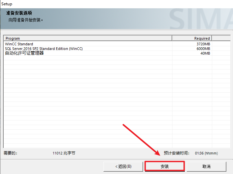Sort list by Program column header
The height and width of the screenshot is (174, 233).
click(x=88, y=38)
